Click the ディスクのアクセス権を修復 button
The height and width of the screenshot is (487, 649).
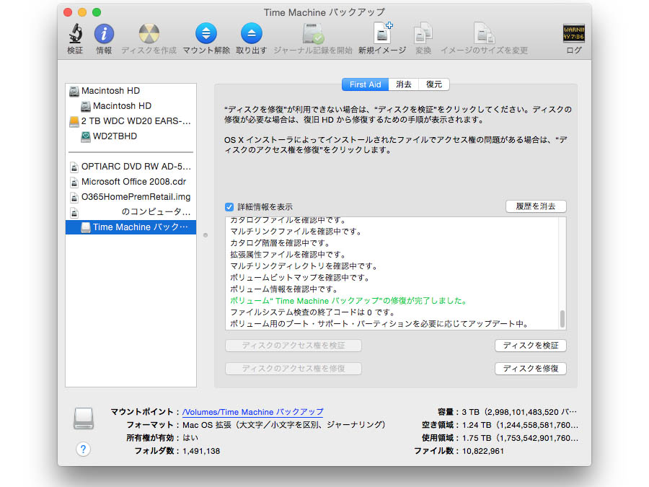point(293,369)
